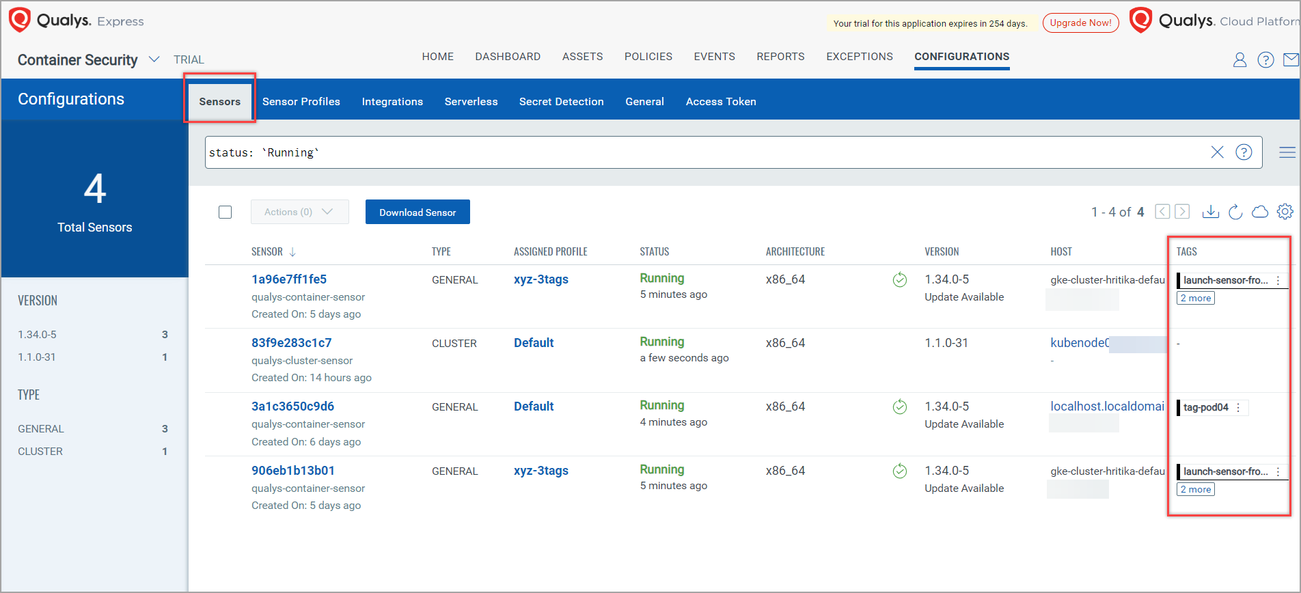Screen dimensions: 1301x593
Task: Click Download Sensor button
Action: tap(417, 212)
